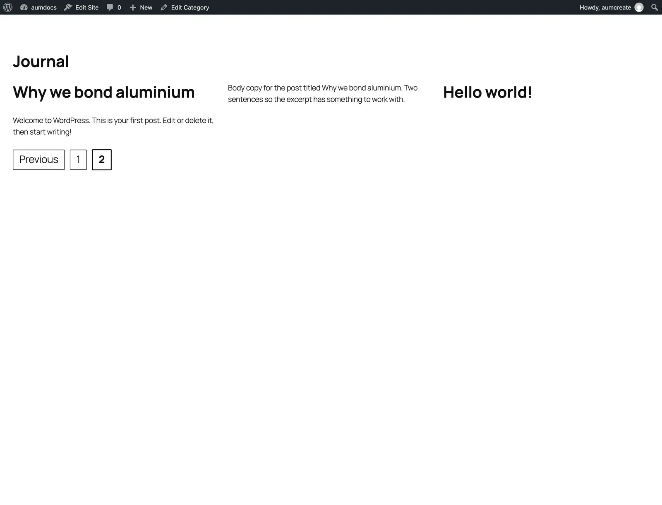Go to pagination page 1

[x=78, y=160]
